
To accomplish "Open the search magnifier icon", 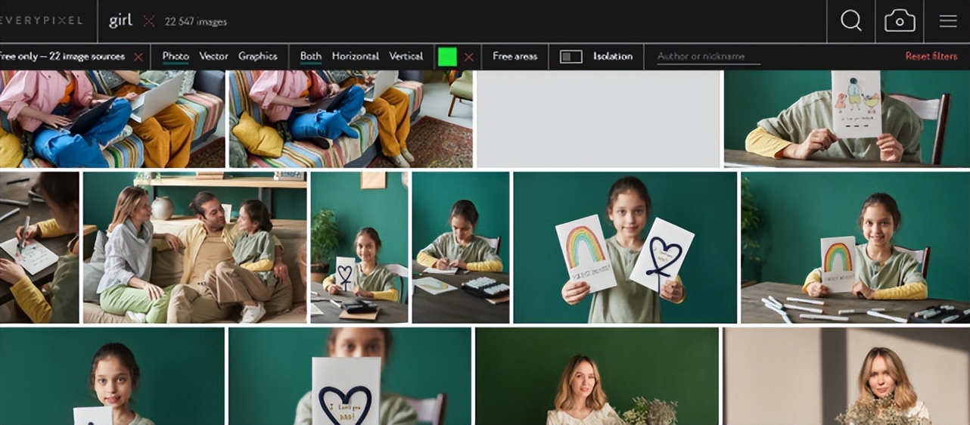I will click(x=850, y=21).
